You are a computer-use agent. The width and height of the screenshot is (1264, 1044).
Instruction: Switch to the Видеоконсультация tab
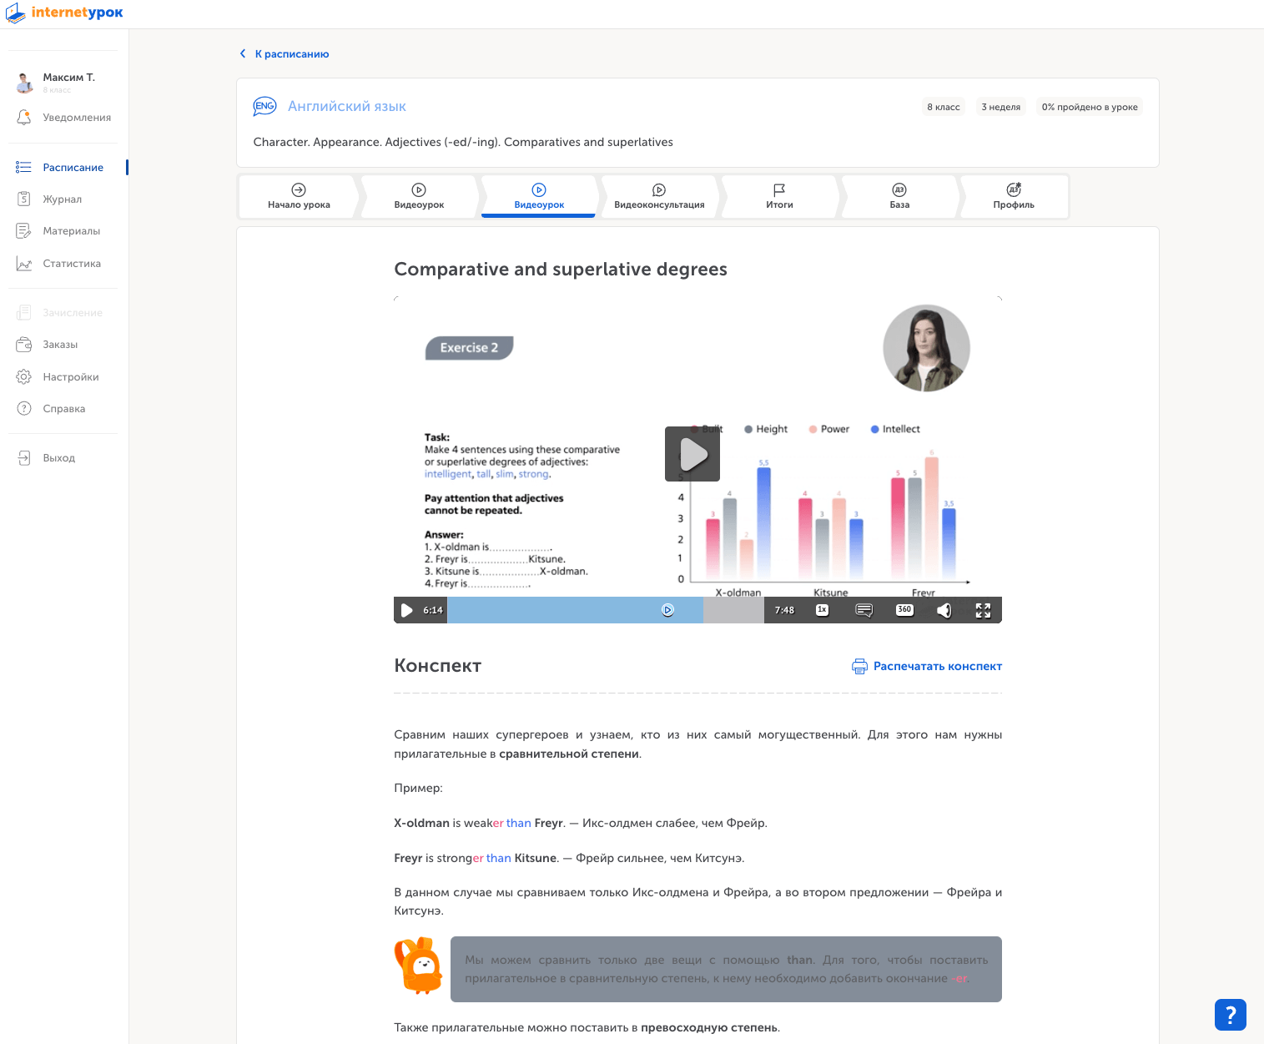[x=659, y=197]
